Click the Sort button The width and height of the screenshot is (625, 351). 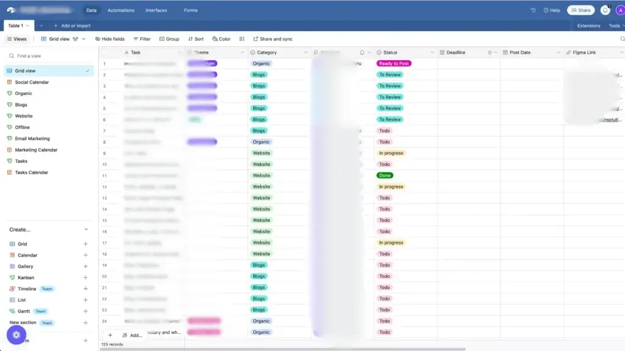click(x=196, y=39)
